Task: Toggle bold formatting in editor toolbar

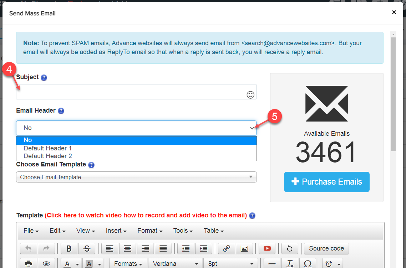Action: pyautogui.click(x=69, y=248)
